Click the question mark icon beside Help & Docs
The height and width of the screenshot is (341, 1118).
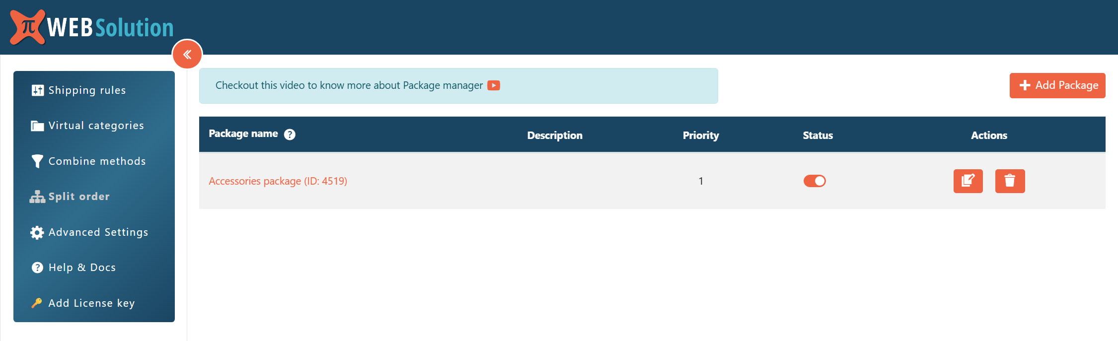point(37,268)
